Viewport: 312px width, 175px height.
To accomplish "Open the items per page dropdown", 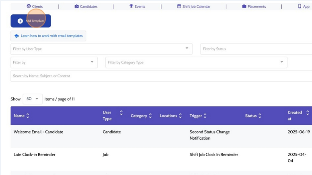I will coord(37,99).
